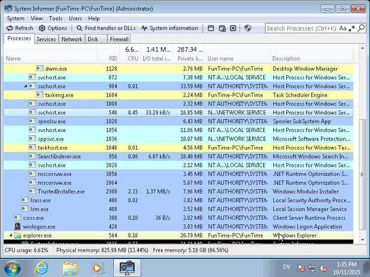Image resolution: width=370 pixels, height=277 pixels.
Task: Open the Help menu
Action: (94, 18)
